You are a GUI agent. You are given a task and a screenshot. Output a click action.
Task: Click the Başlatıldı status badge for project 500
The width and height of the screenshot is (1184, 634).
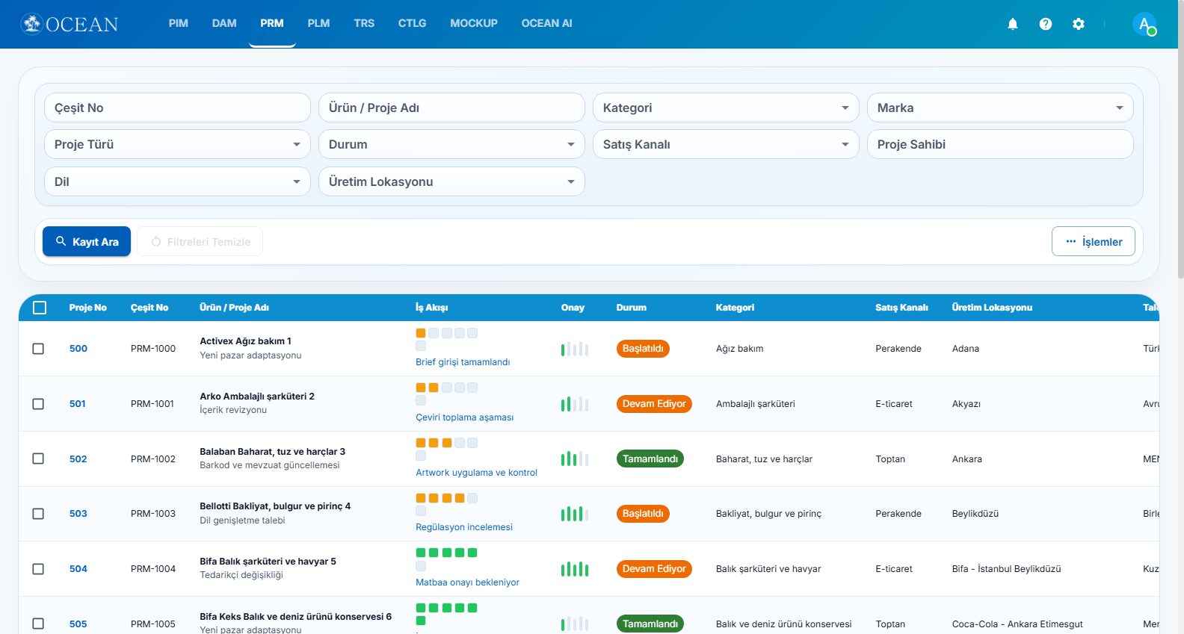click(643, 349)
